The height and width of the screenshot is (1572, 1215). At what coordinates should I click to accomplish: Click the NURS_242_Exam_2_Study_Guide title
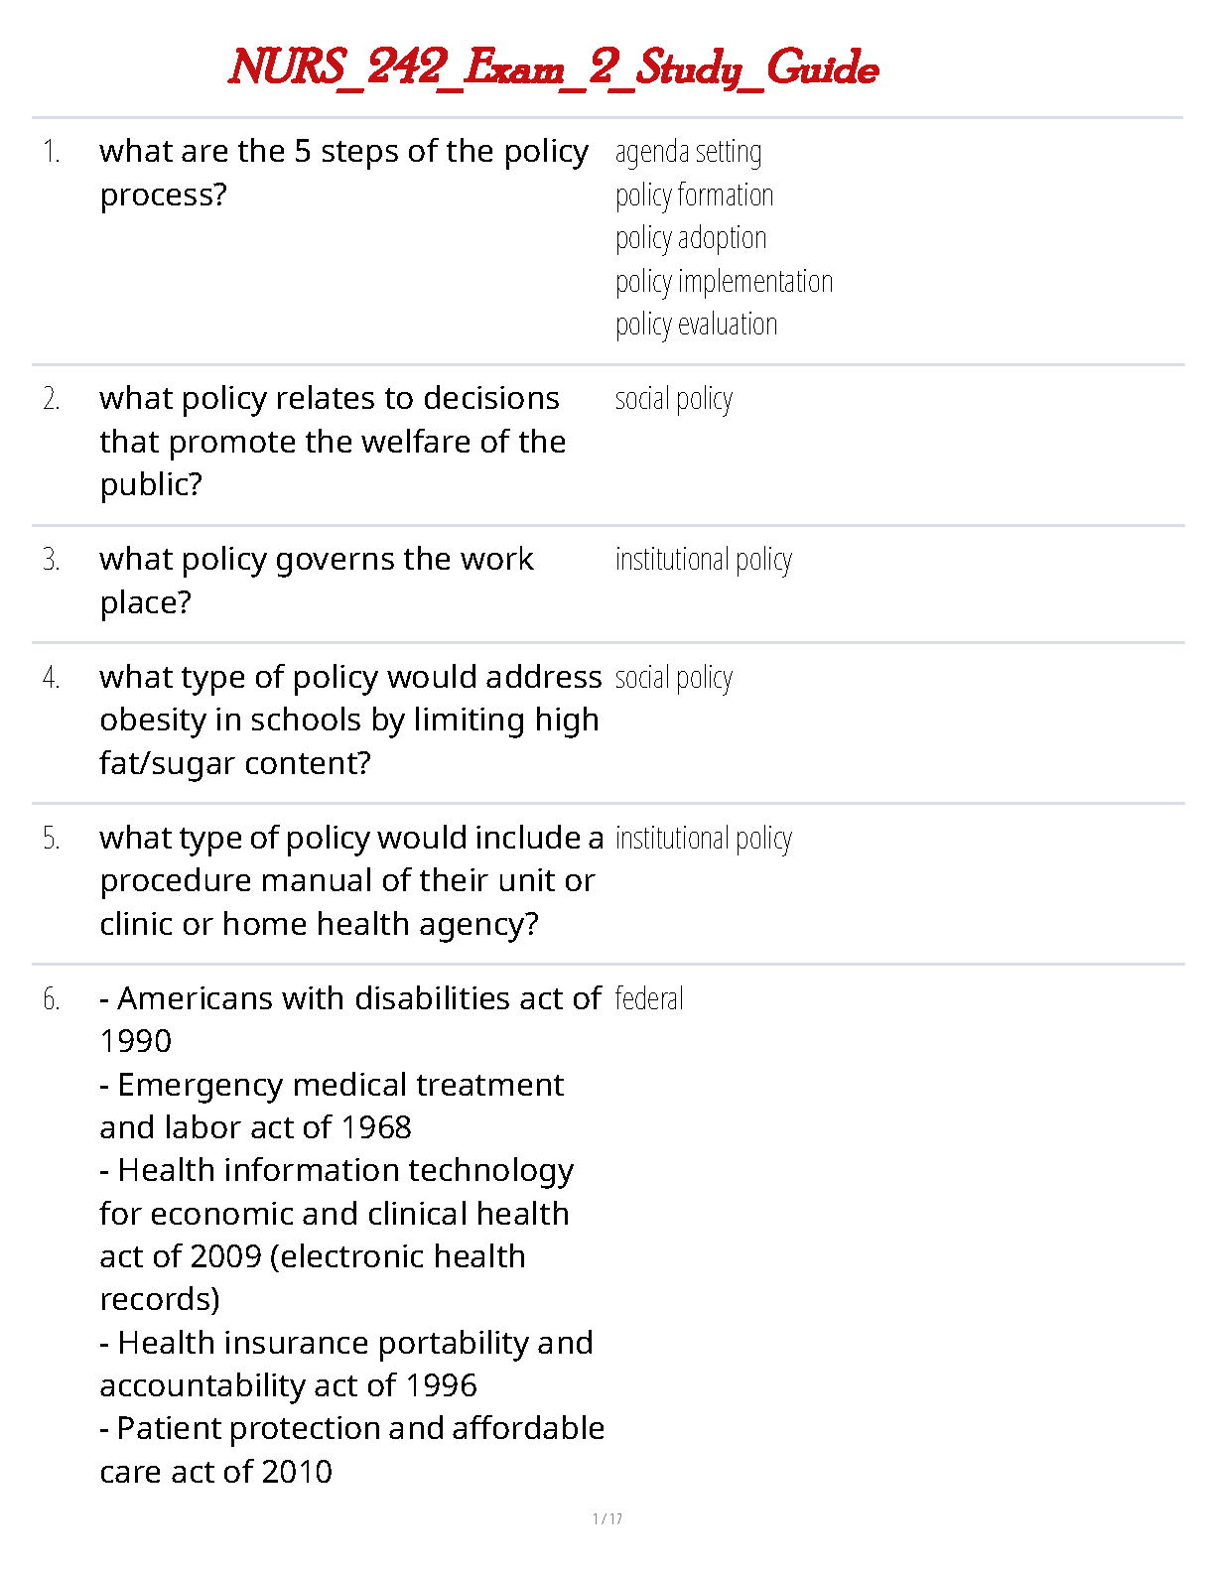coord(553,68)
